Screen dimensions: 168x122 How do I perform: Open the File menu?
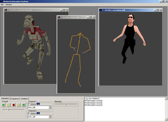point(2,5)
